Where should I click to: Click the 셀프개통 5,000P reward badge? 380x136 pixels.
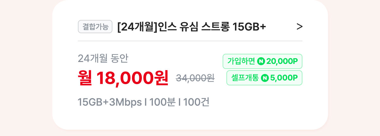click(264, 78)
